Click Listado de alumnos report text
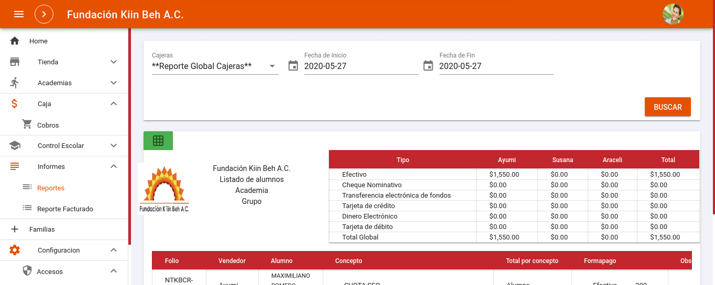Image resolution: width=715 pixels, height=285 pixels. 251,179
